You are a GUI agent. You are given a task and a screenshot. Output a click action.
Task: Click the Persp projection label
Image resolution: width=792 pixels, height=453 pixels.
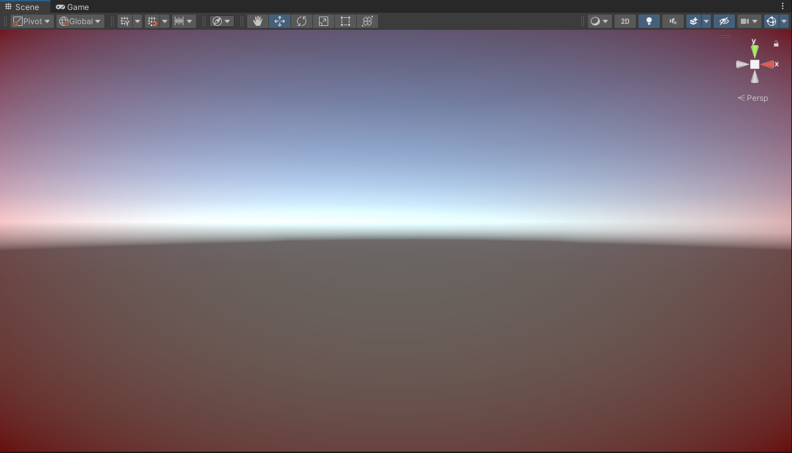[753, 98]
